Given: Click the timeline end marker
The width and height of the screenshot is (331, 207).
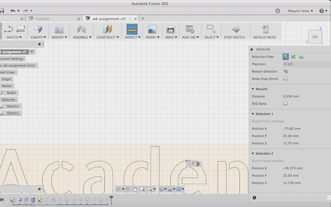Looking at the screenshot, I should 111,200.
